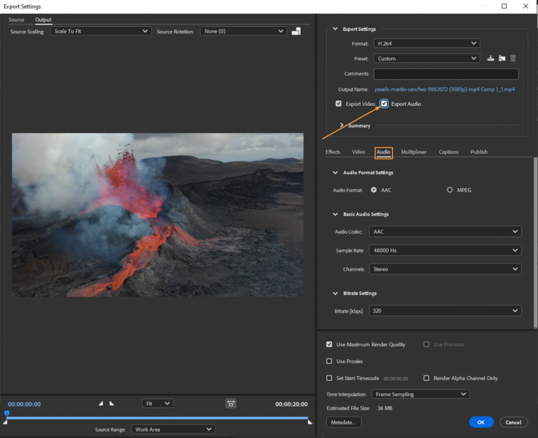Enable Render Alpha Channel Only
Image resolution: width=538 pixels, height=438 pixels.
pyautogui.click(x=426, y=378)
